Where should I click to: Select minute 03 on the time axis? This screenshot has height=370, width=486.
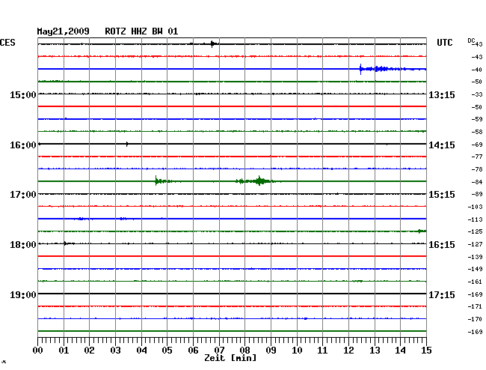(115, 350)
